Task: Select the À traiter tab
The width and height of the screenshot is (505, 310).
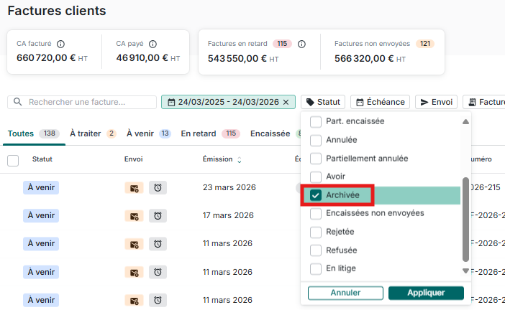Action: (92, 133)
